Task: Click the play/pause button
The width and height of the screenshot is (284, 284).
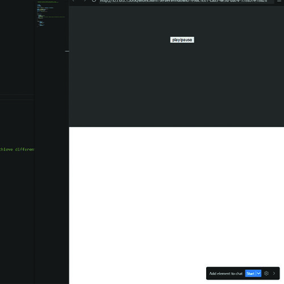Action: pos(182,40)
